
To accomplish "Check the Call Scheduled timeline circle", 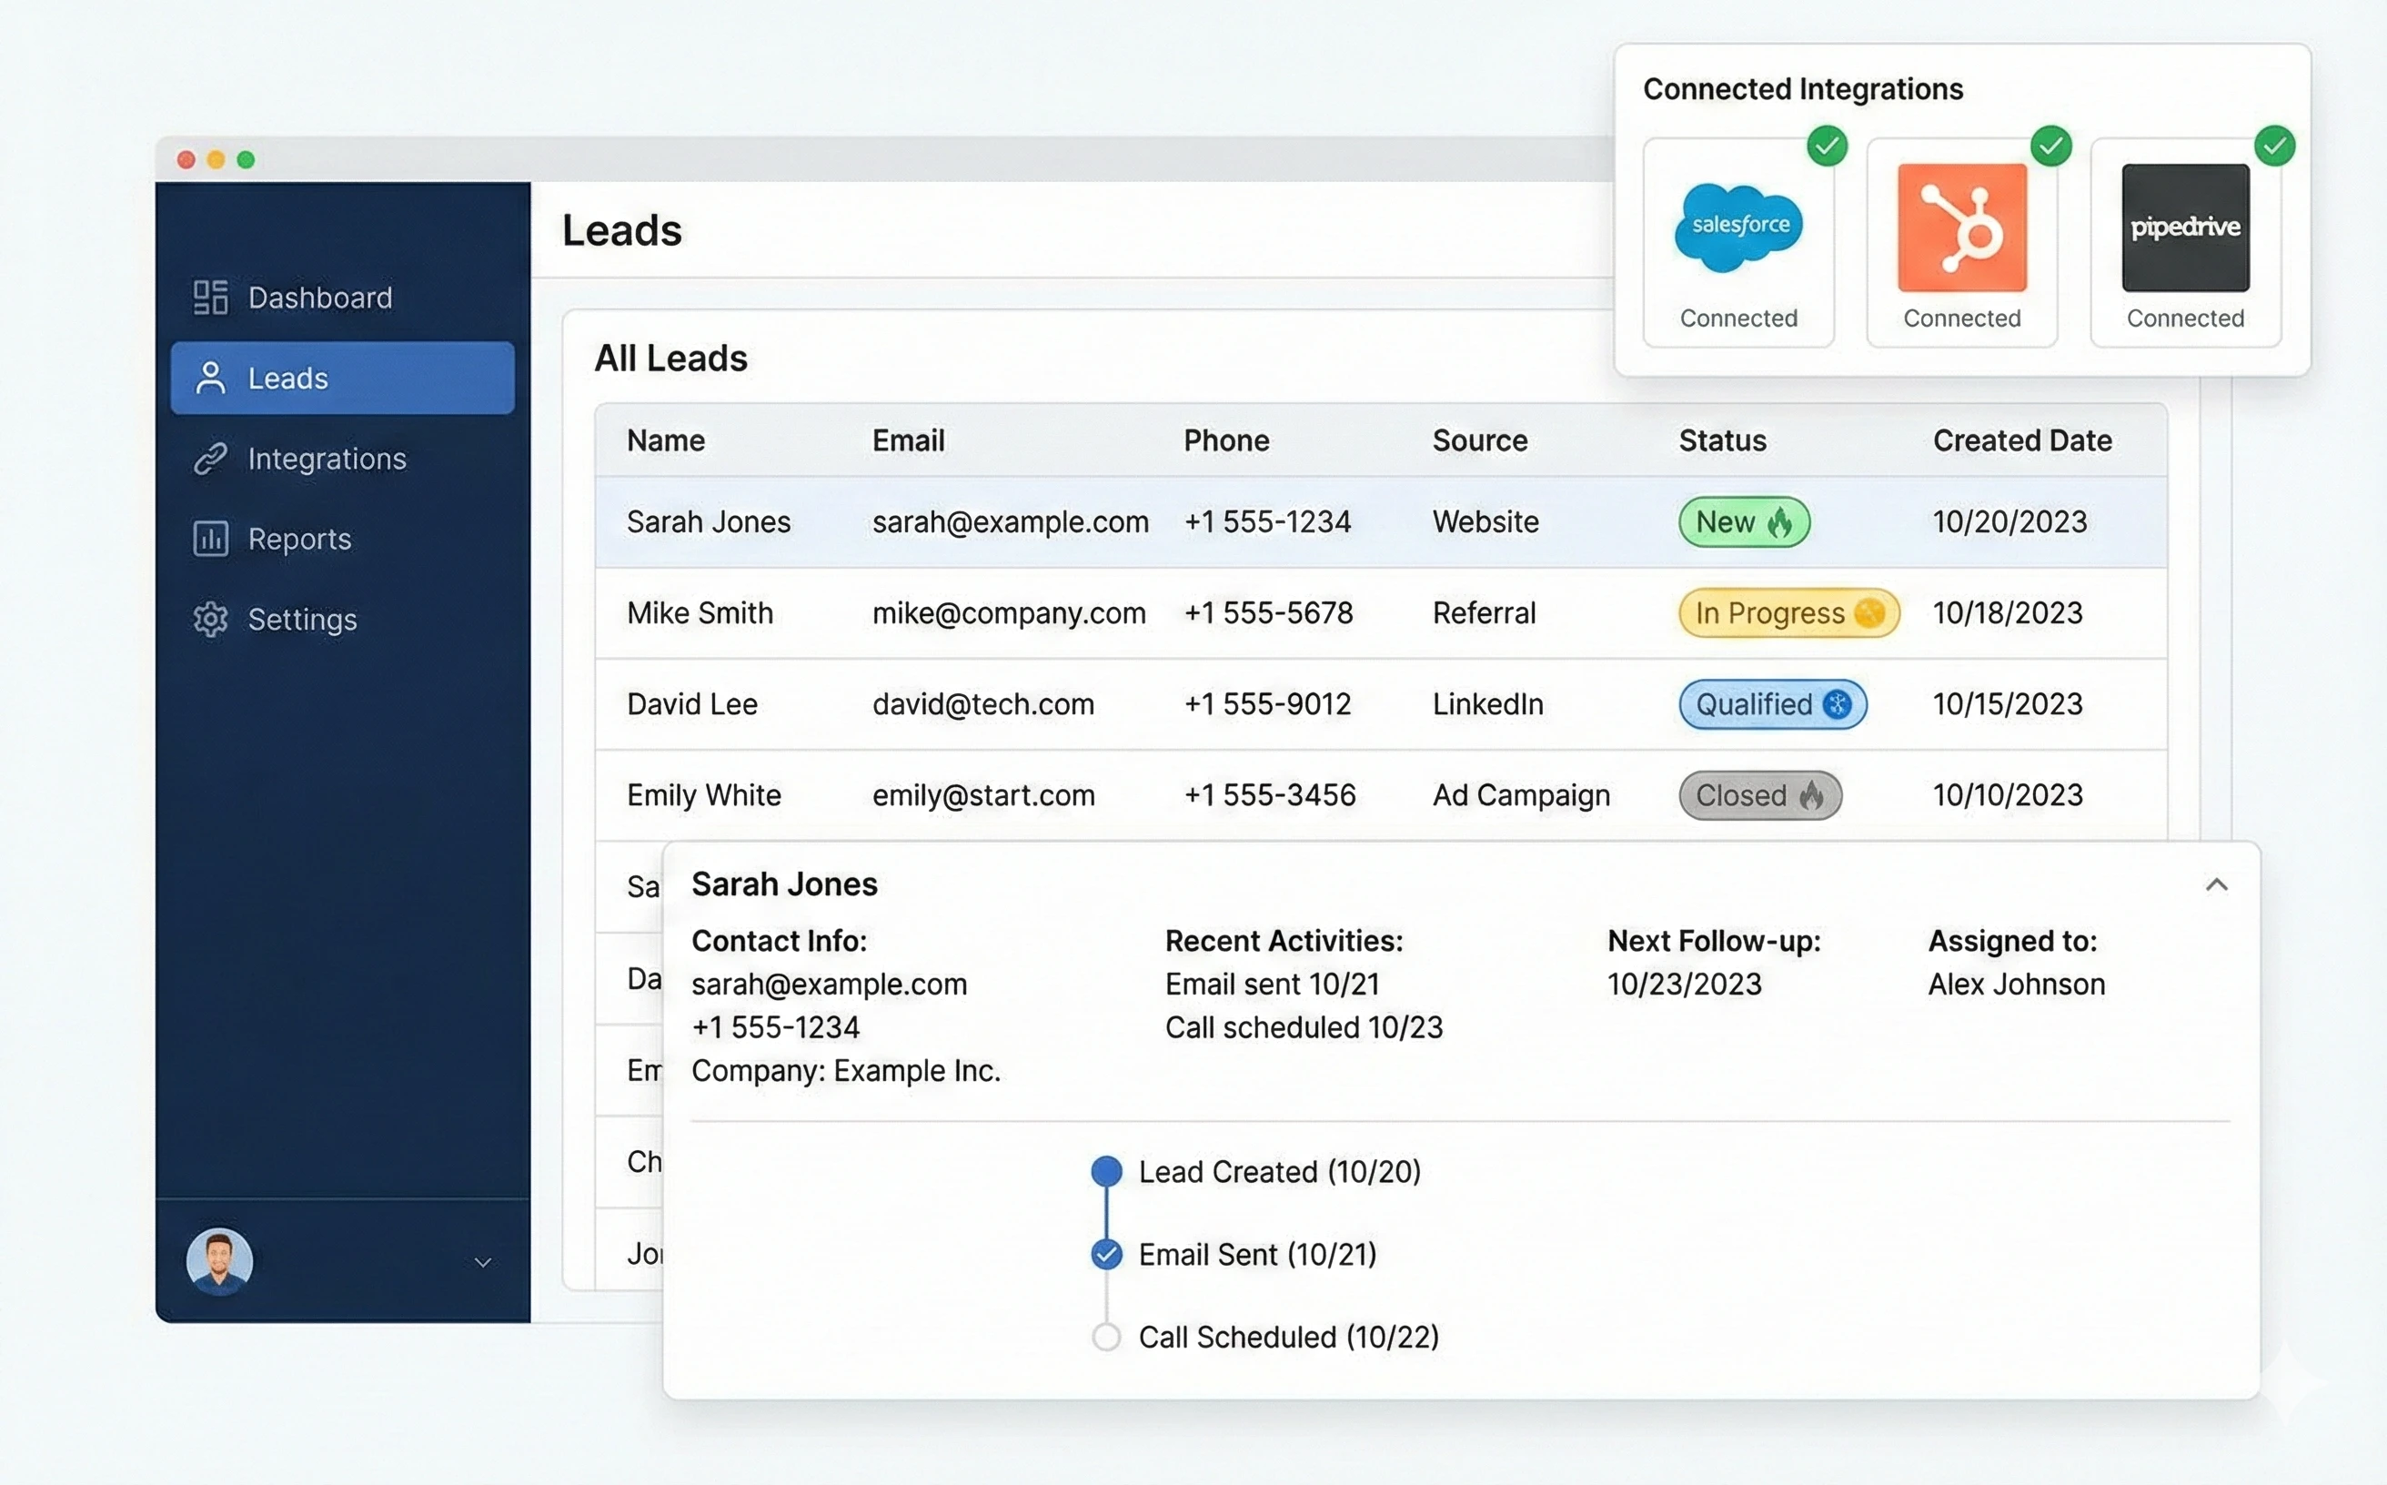I will coord(1106,1337).
